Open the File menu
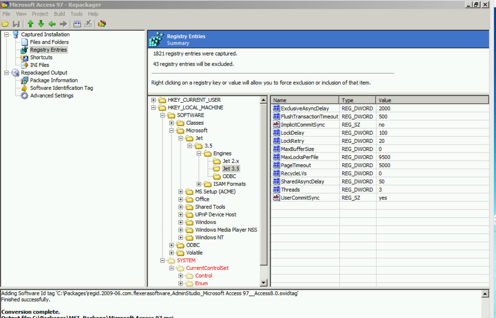Image resolution: width=496 pixels, height=318 pixels. click(6, 14)
